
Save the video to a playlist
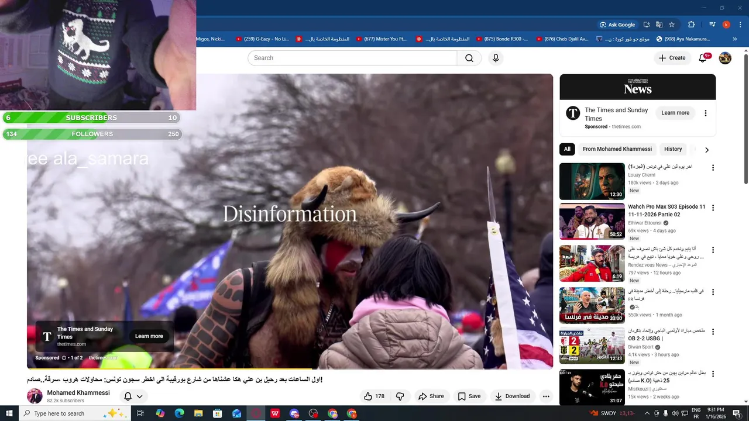(x=469, y=396)
